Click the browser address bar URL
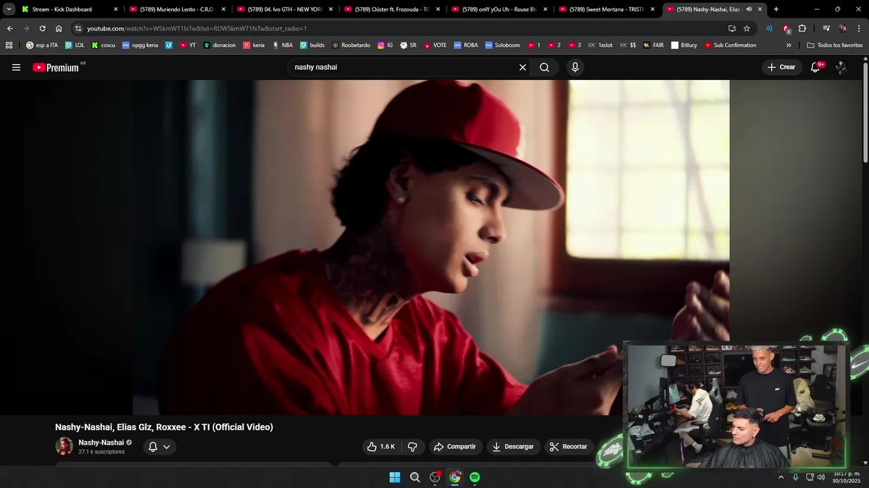Image resolution: width=869 pixels, height=488 pixels. coord(197,28)
